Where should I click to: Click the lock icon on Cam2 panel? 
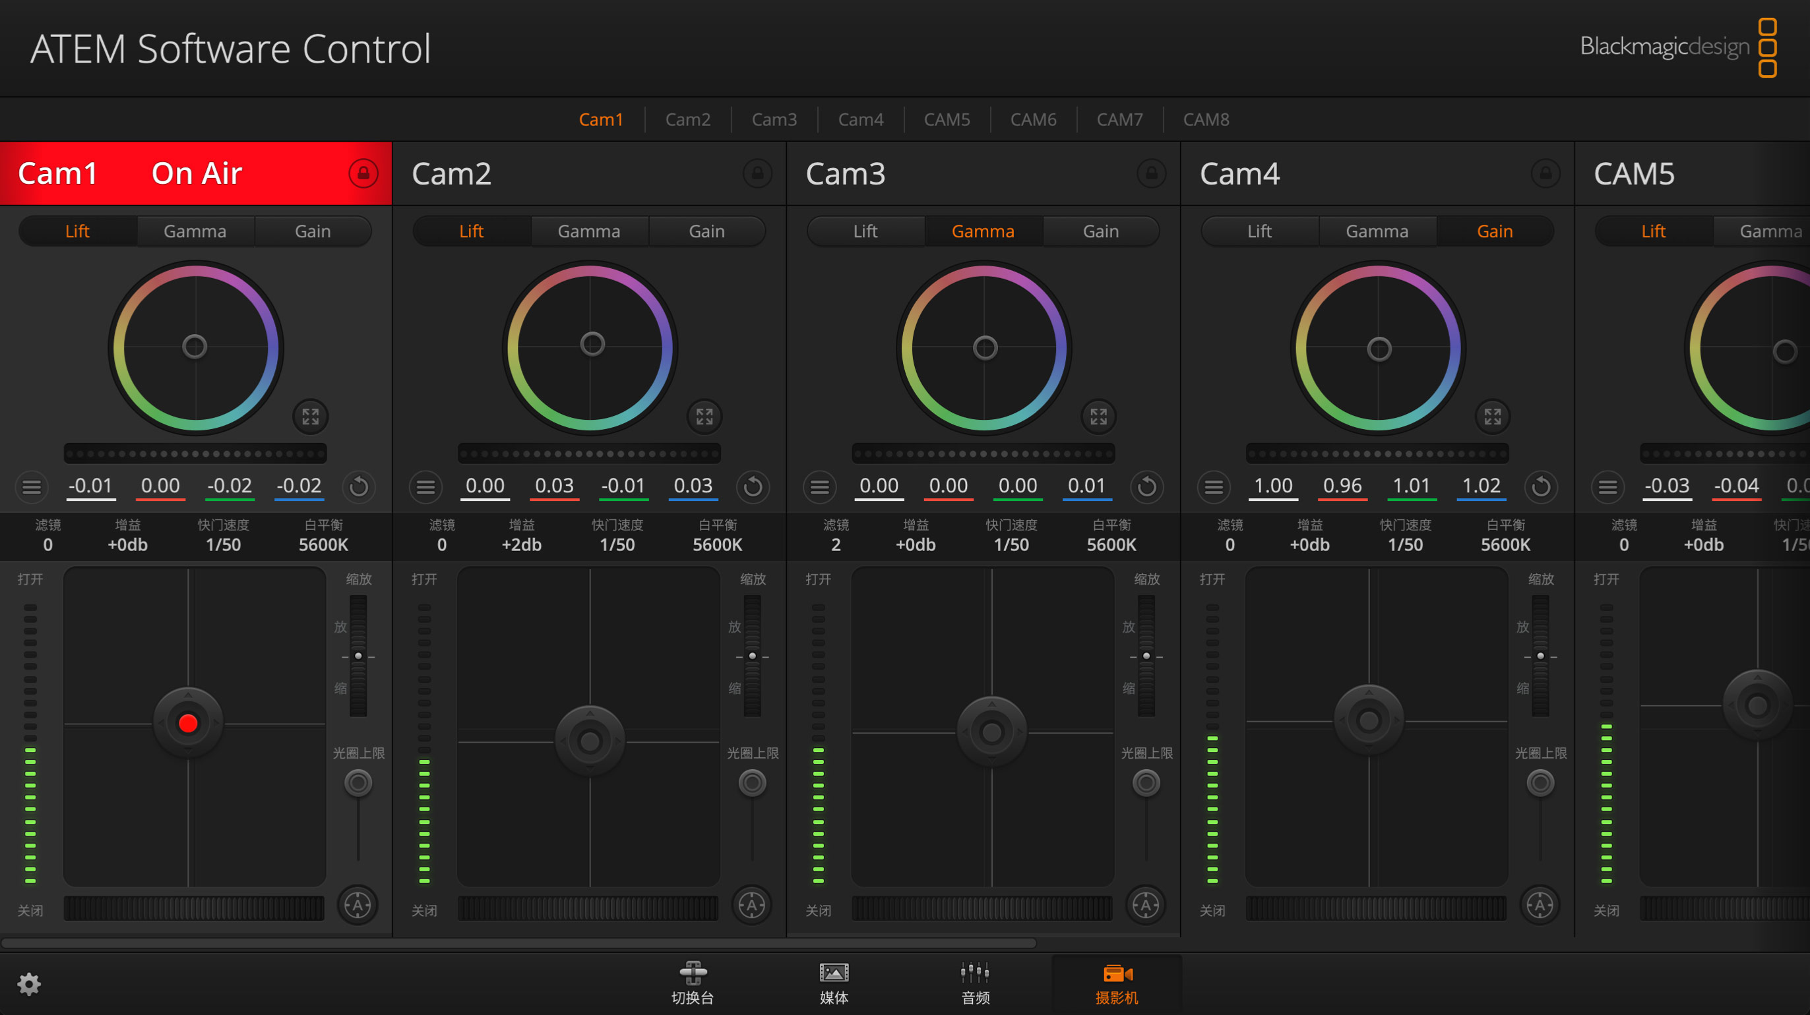click(x=757, y=173)
